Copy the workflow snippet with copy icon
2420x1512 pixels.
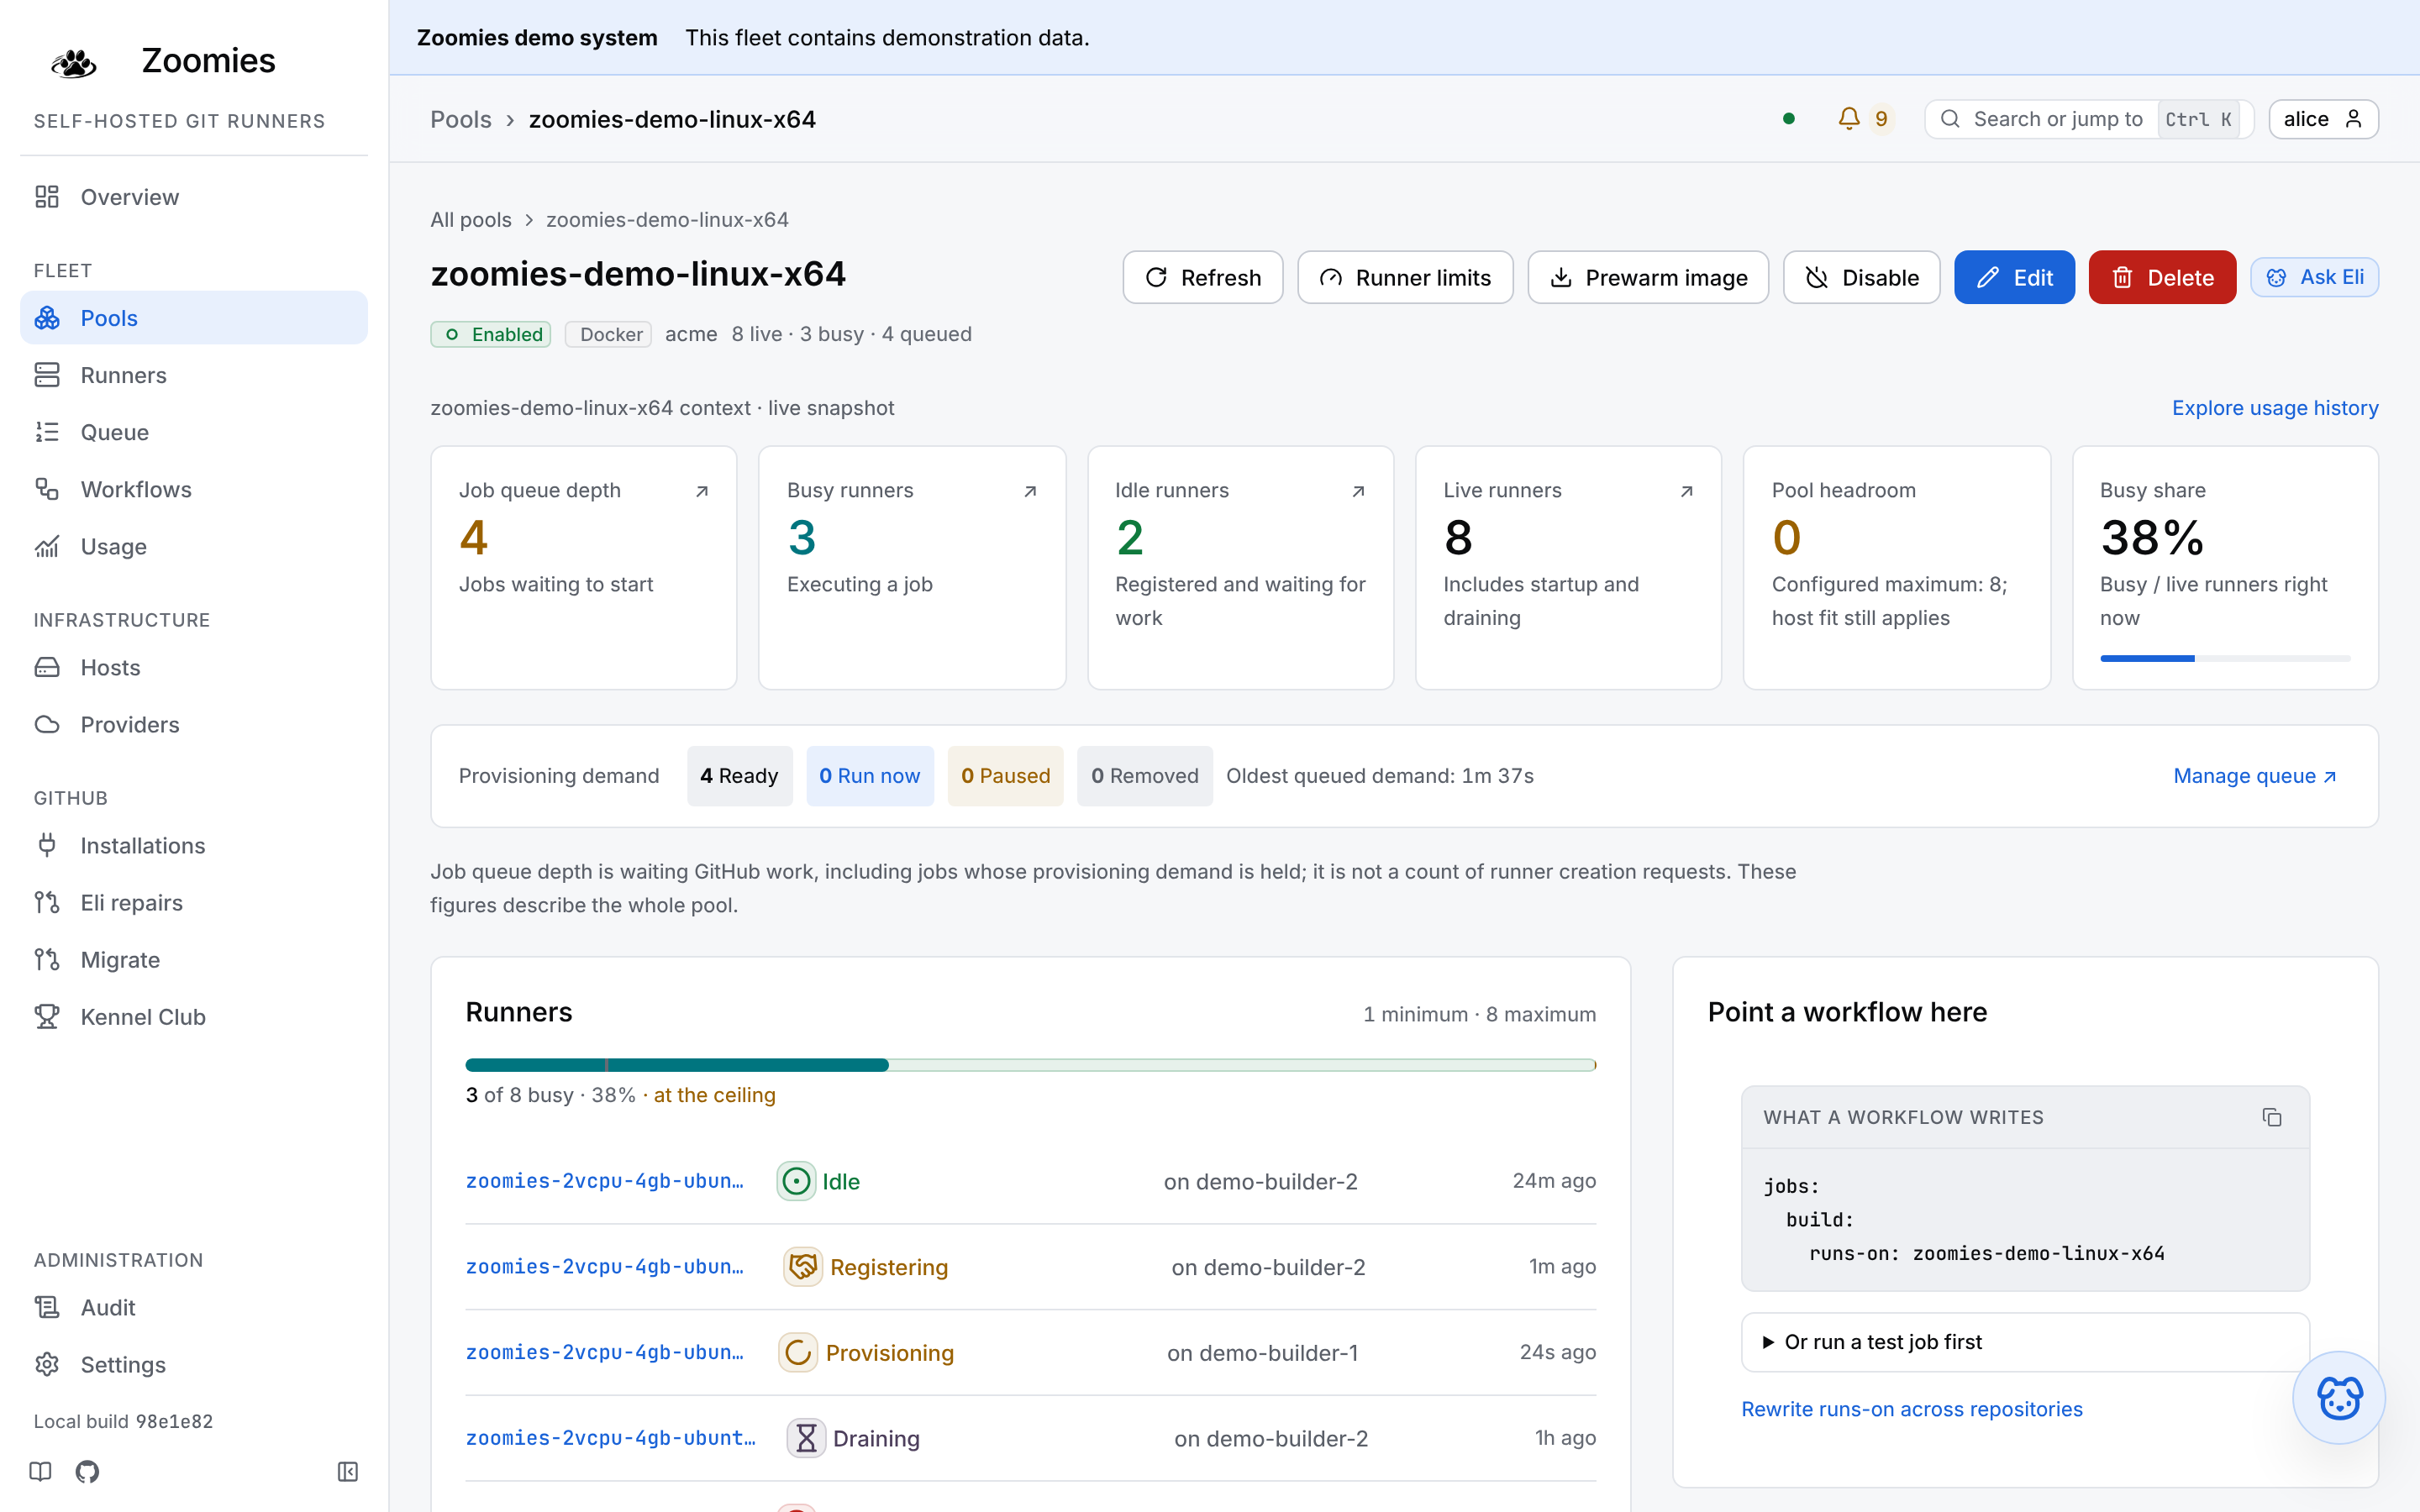tap(2271, 1117)
